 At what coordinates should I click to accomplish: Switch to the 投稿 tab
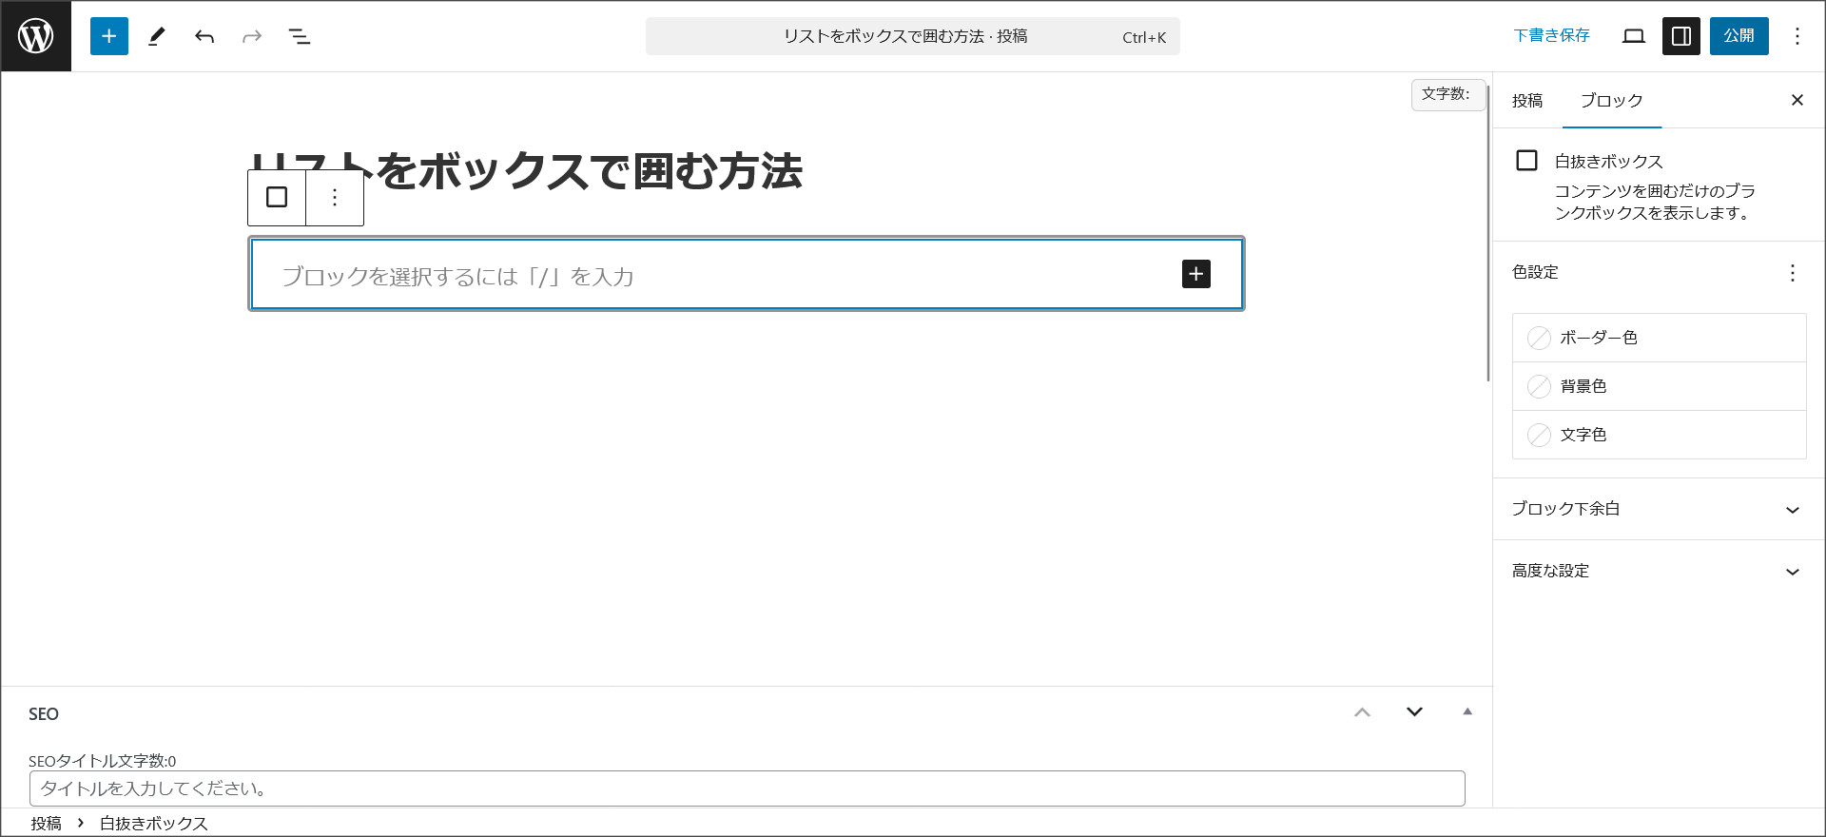pyautogui.click(x=1527, y=101)
